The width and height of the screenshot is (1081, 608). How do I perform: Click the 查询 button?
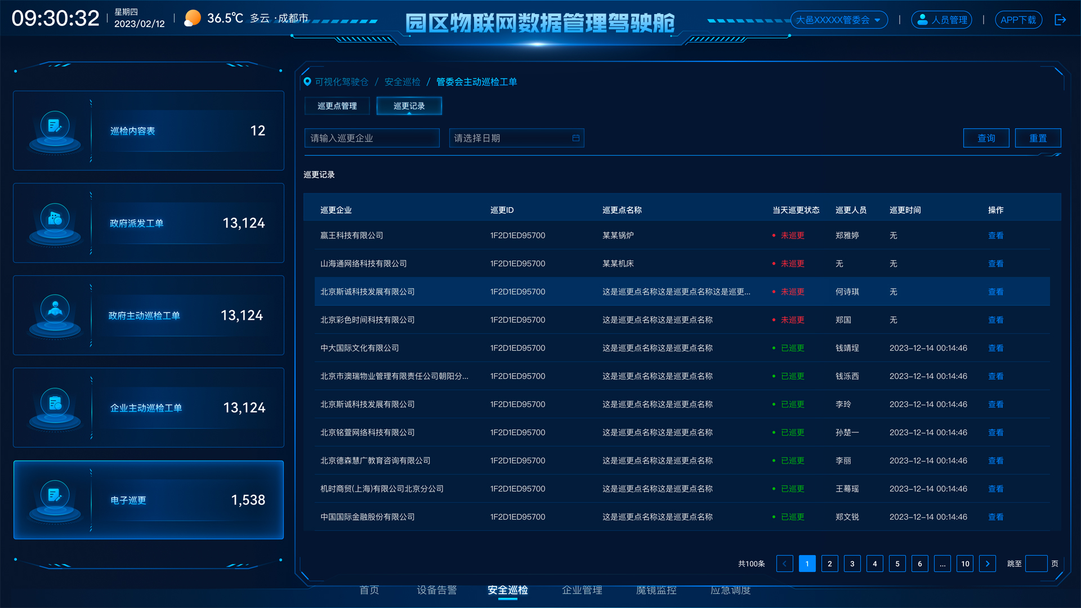[986, 138]
